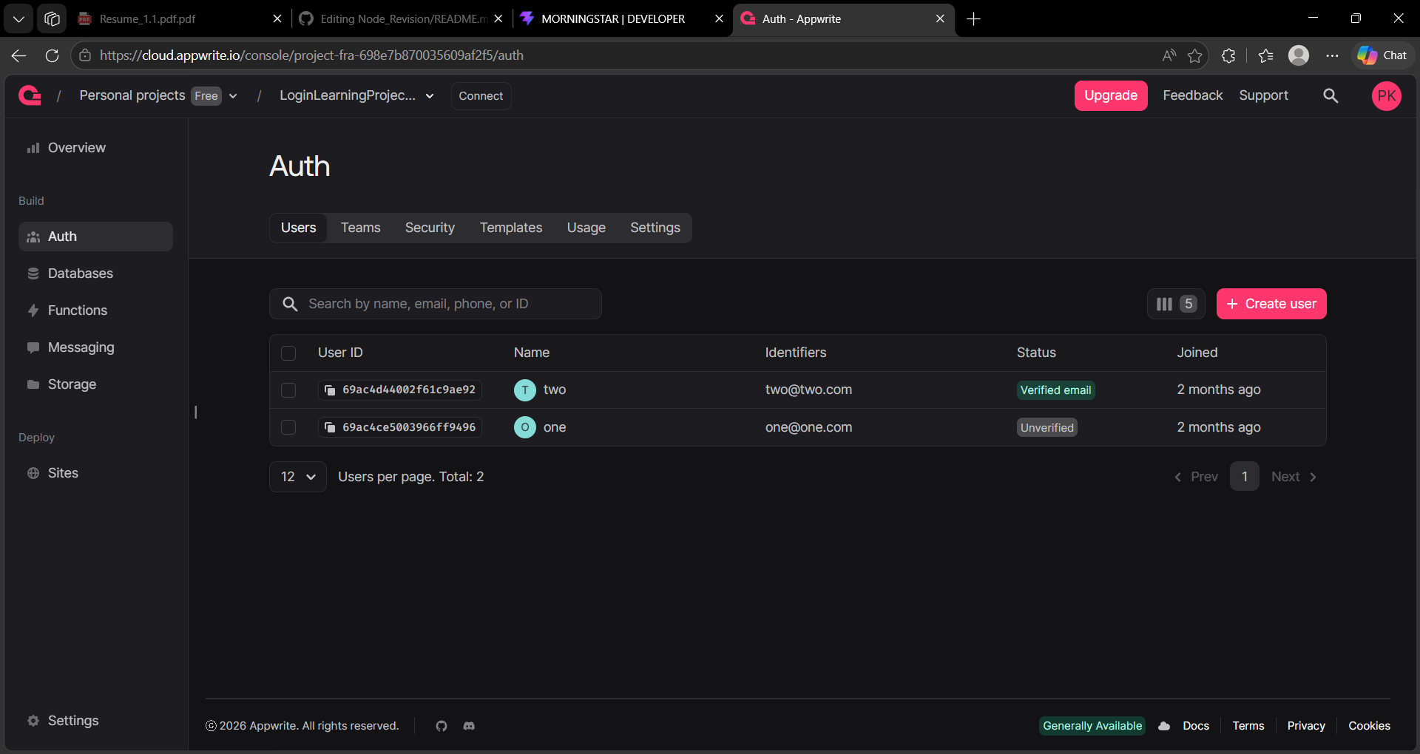Open the console search magnifier icon
Viewport: 1420px width, 754px height.
[x=1331, y=95]
